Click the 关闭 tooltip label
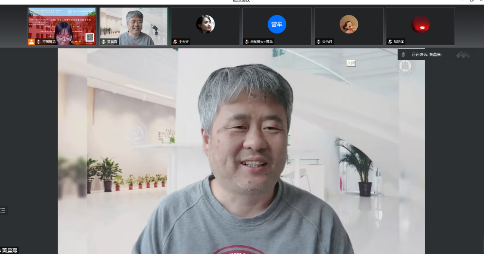 pyautogui.click(x=351, y=63)
